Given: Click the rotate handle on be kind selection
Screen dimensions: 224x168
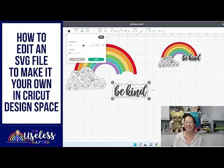Looking at the screenshot, I should coord(149,82).
